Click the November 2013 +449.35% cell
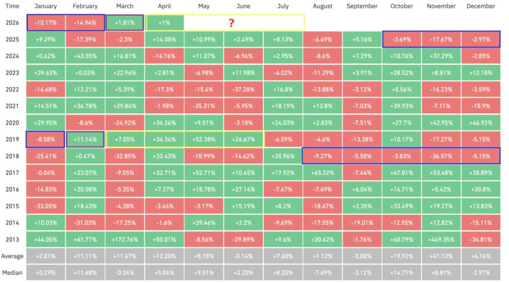The height and width of the screenshot is (283, 509). pos(441,239)
